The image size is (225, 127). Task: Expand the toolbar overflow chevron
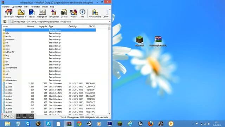[x=110, y=10]
